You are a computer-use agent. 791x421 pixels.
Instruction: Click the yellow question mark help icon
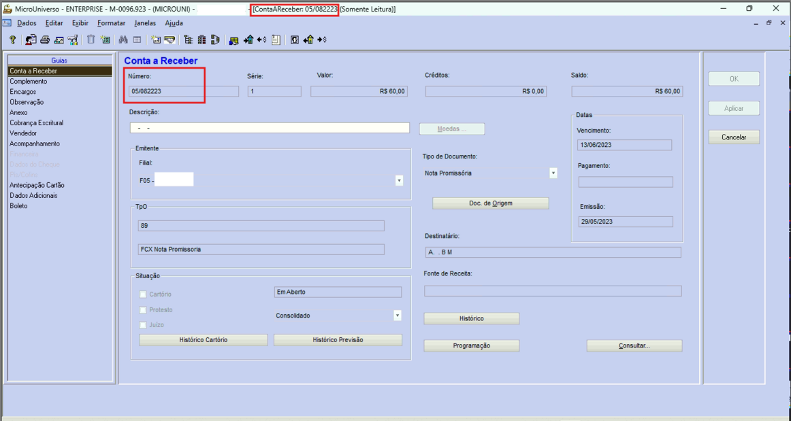[13, 40]
